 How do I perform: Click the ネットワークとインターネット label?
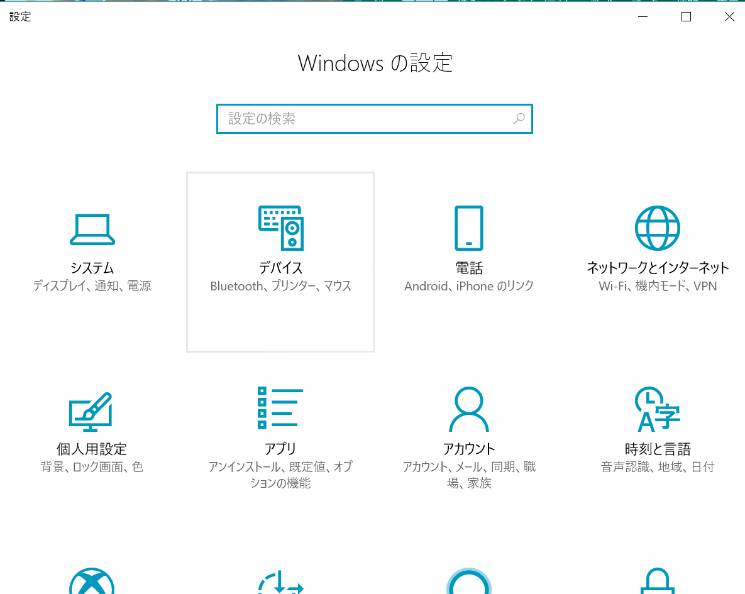point(658,268)
